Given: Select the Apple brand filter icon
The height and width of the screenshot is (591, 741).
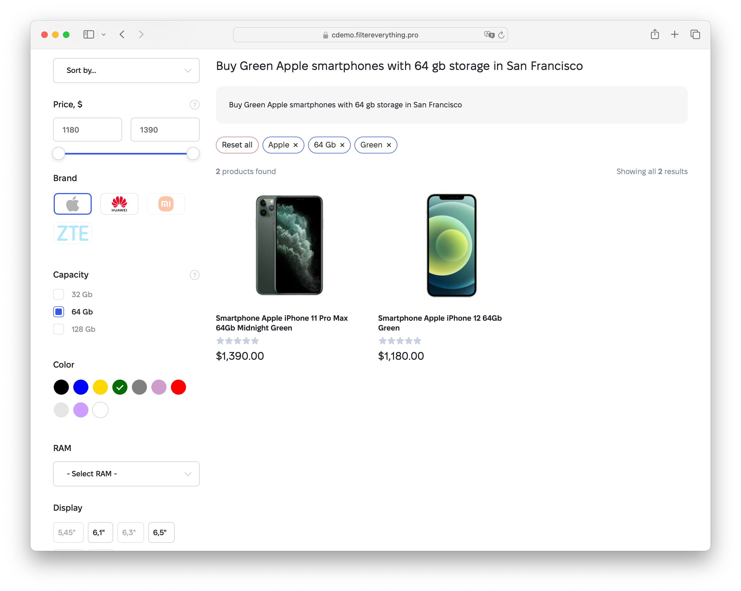Looking at the screenshot, I should pos(72,203).
